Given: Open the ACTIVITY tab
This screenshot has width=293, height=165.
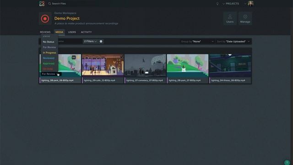Looking at the screenshot, I should point(86,32).
